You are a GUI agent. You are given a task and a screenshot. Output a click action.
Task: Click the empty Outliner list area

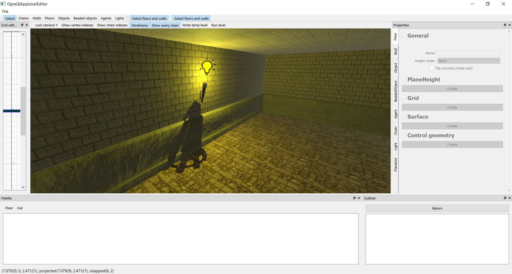(x=437, y=239)
